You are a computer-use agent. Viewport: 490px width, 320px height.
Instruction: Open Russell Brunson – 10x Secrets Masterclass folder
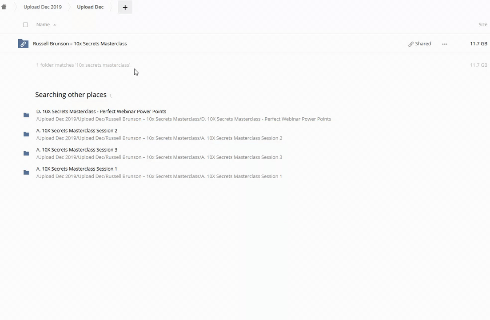click(80, 44)
